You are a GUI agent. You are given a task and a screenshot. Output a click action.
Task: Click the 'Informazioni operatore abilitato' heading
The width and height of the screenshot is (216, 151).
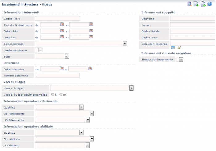click(x=28, y=126)
